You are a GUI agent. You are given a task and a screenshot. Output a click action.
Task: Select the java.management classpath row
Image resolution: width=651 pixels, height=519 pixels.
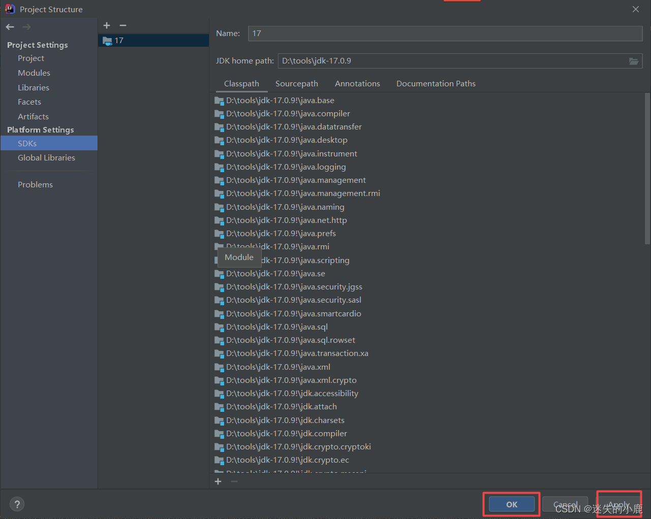[427, 180]
